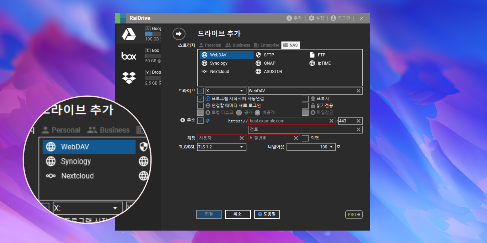This screenshot has width=487, height=243.
Task: Click the circled arrow next to 드라이브 추가
Action: pyautogui.click(x=179, y=34)
